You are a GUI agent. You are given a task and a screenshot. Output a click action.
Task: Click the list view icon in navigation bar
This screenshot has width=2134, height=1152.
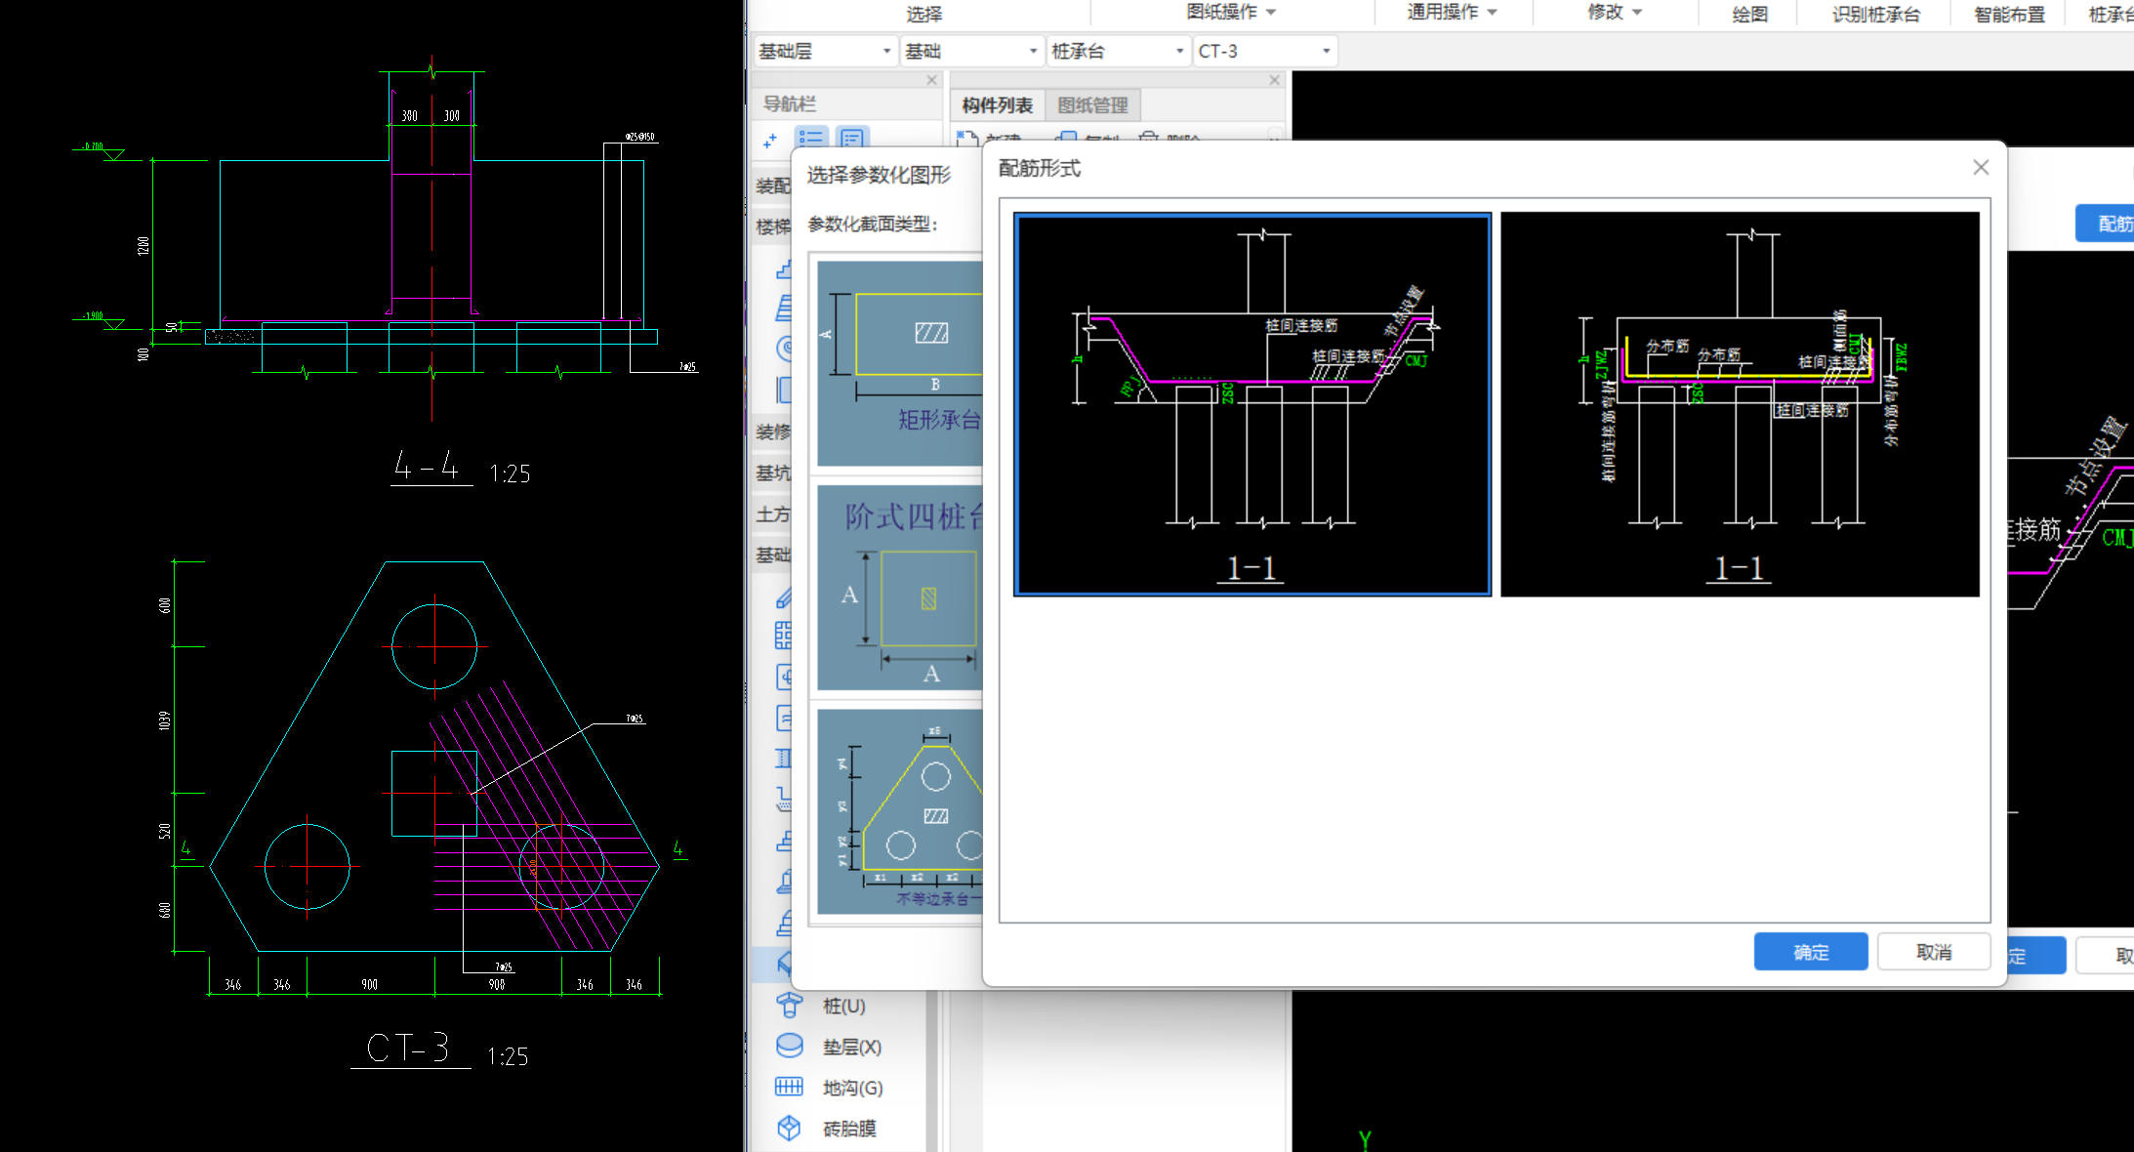click(x=811, y=139)
